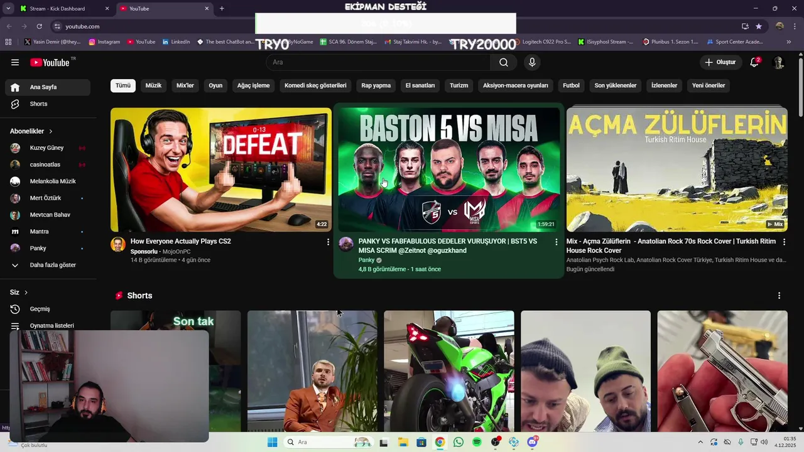Image resolution: width=804 pixels, height=452 pixels.
Task: Open the Instagram bookmark
Action: [104, 42]
